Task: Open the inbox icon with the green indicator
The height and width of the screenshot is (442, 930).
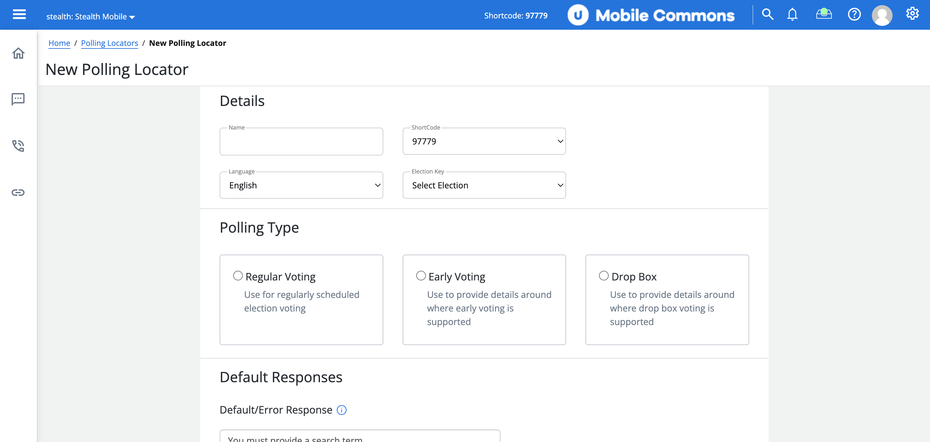Action: pos(823,15)
